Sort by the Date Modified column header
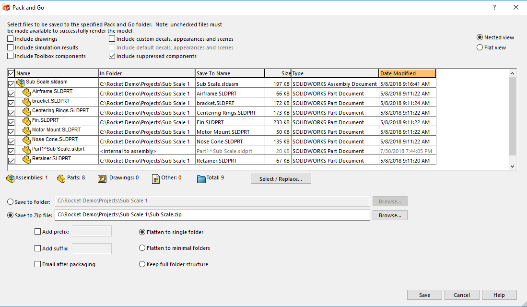The height and width of the screenshot is (307, 527). pyautogui.click(x=407, y=73)
